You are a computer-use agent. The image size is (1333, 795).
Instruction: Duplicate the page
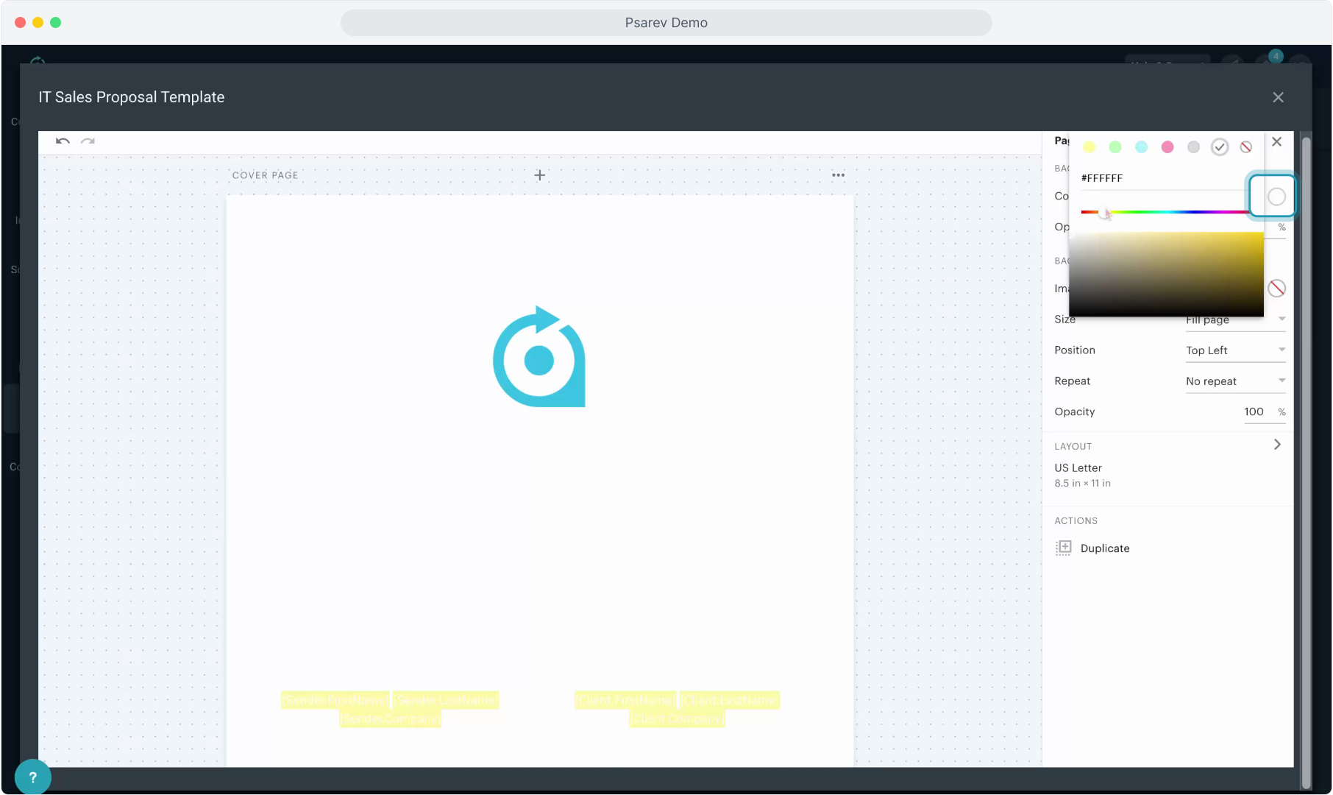tap(1093, 548)
